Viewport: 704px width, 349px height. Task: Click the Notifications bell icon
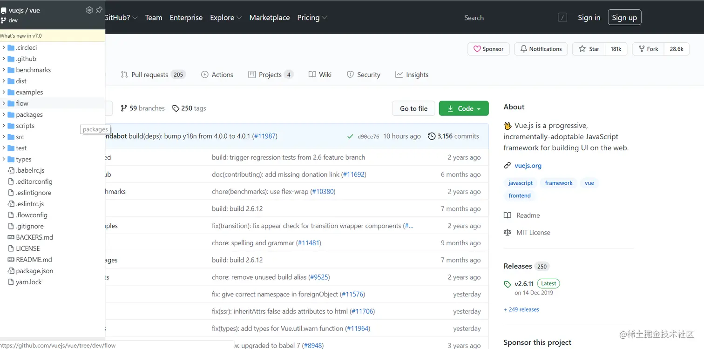point(524,49)
